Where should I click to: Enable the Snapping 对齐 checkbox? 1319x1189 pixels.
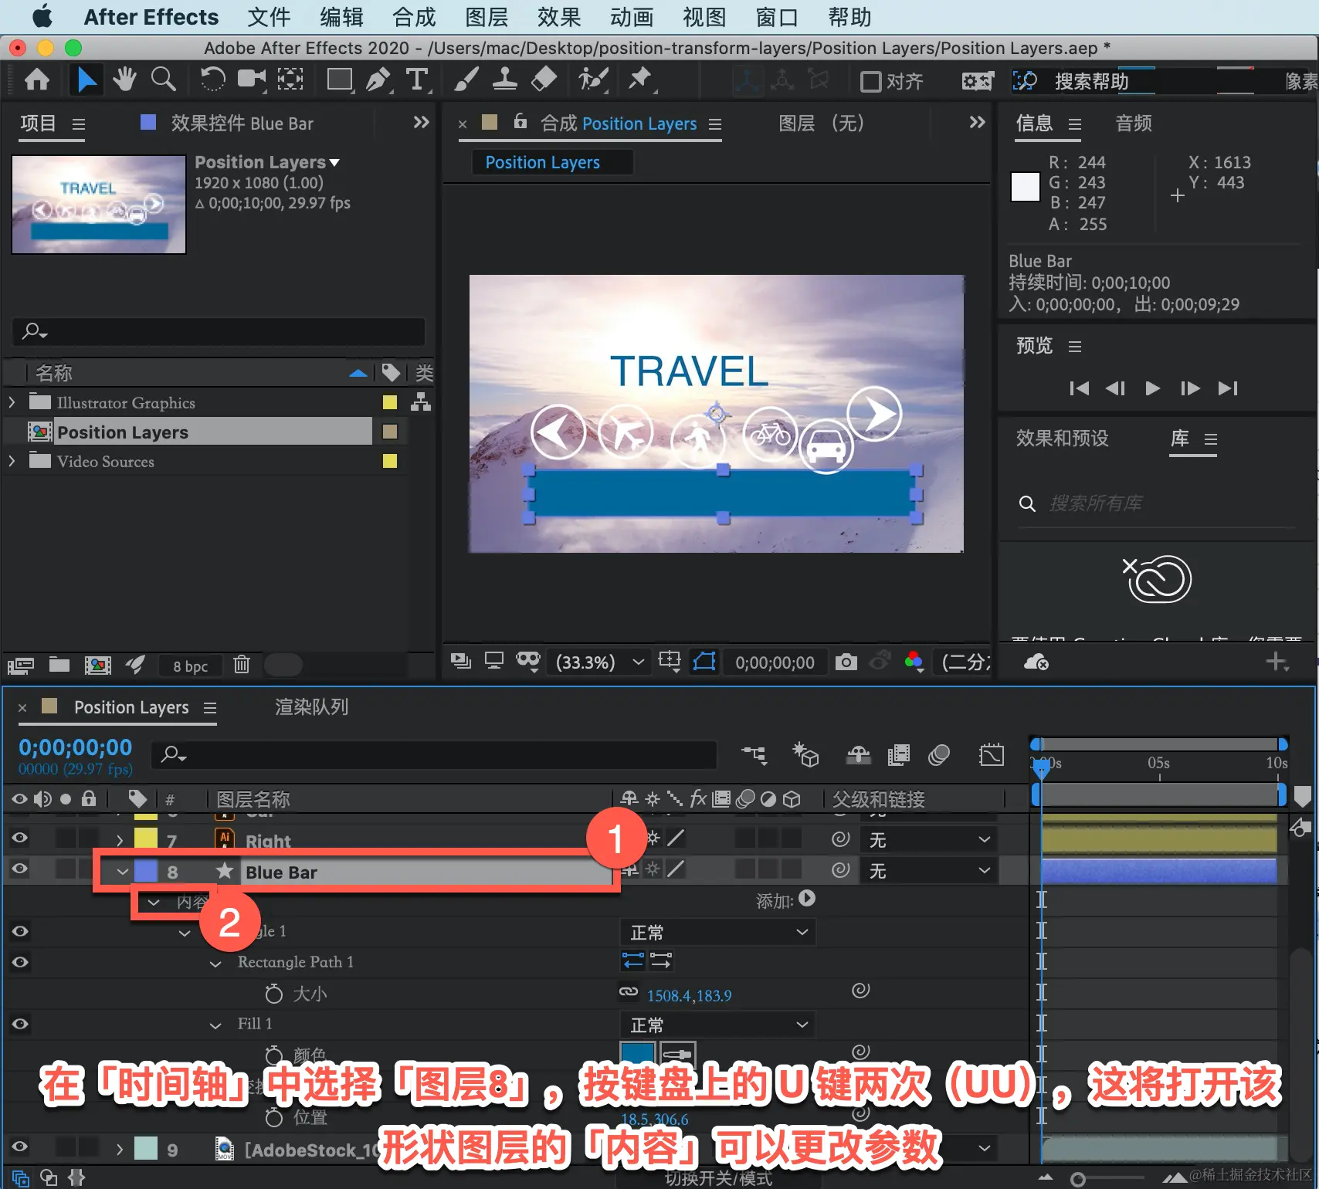click(x=870, y=81)
